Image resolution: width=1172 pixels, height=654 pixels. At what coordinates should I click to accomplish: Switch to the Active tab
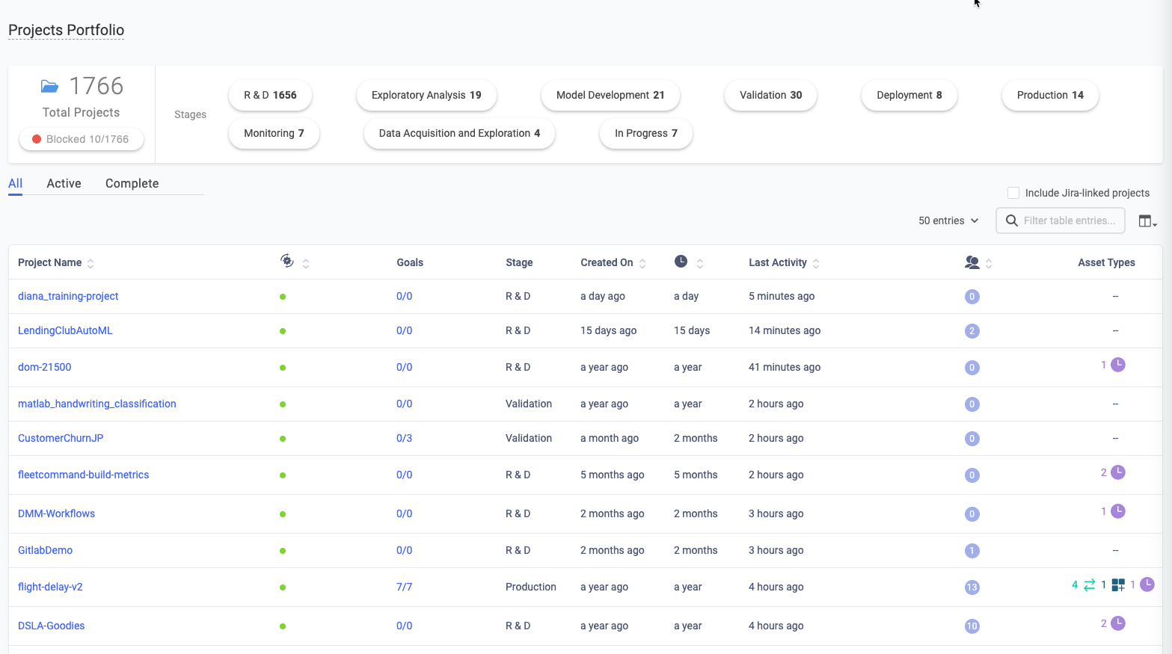[64, 184]
